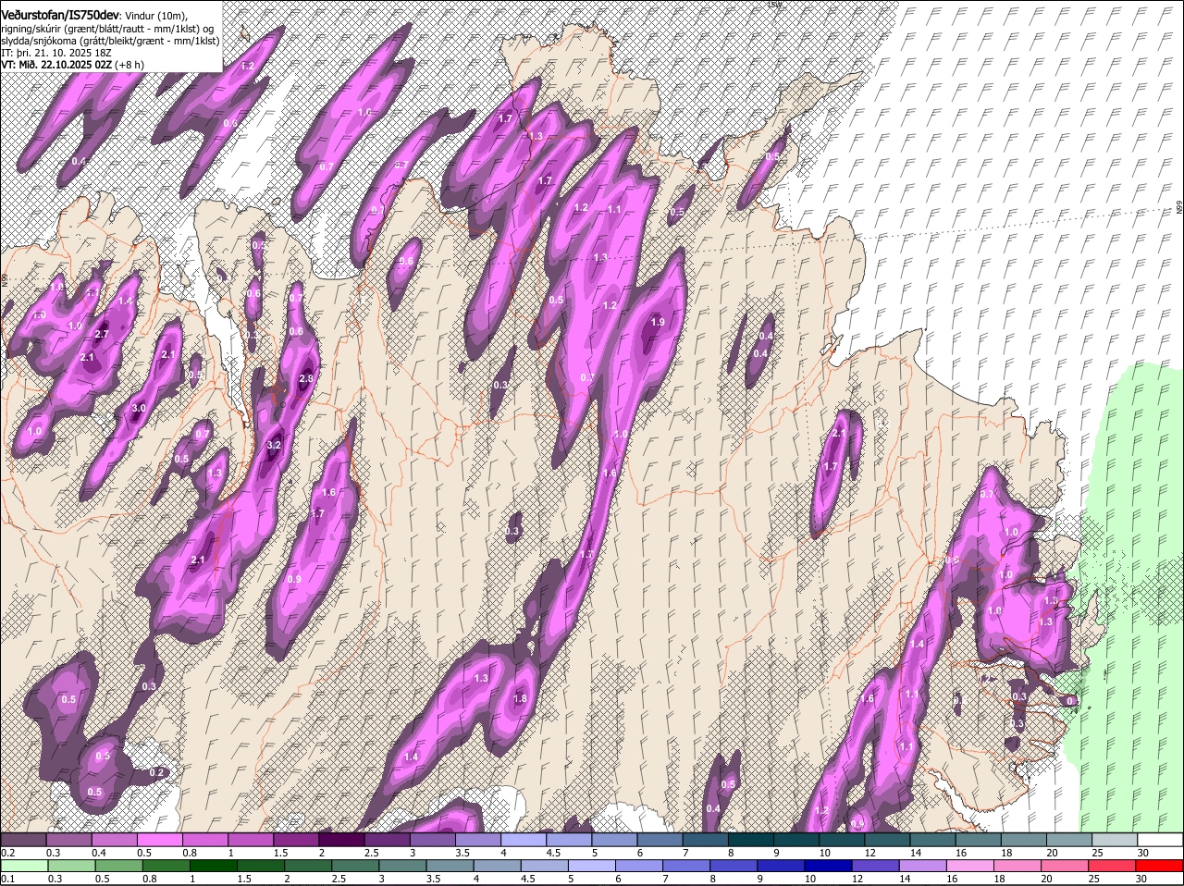This screenshot has height=886, width=1184.
Task: Pick the bright pink 0.5 swatch in the upper legend row
Action: click(x=160, y=840)
